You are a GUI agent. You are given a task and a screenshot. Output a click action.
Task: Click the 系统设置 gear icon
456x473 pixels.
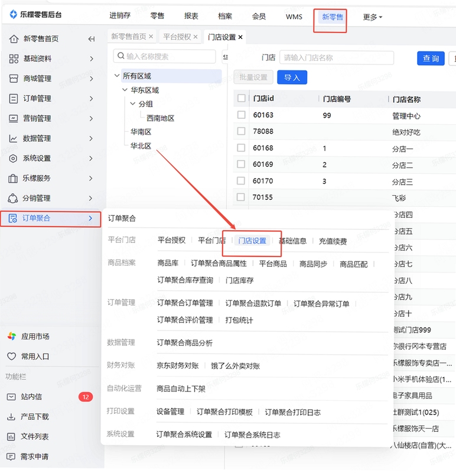point(13,158)
